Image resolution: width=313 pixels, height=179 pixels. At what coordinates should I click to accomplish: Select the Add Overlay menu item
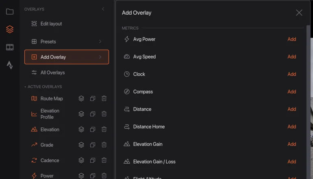pos(67,57)
